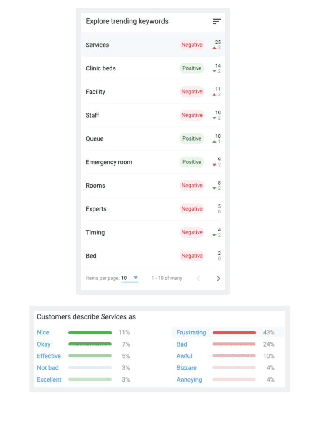Open the filter icon beside trending keywords
Image resolution: width=320 pixels, height=427 pixels.
click(x=217, y=21)
